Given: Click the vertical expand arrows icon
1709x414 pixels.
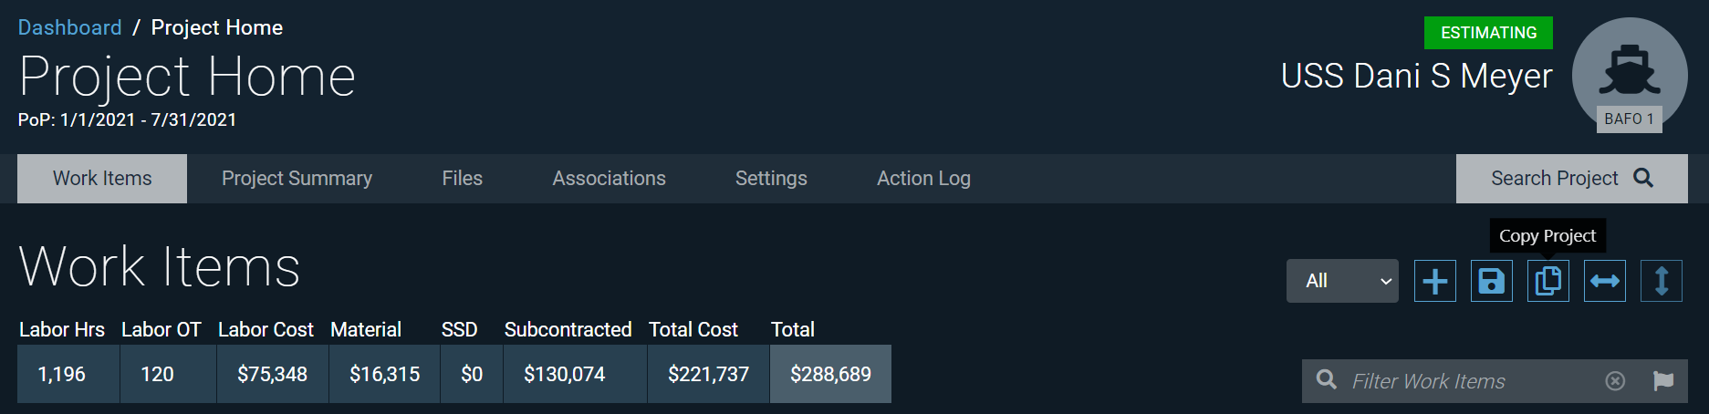Looking at the screenshot, I should tap(1661, 281).
